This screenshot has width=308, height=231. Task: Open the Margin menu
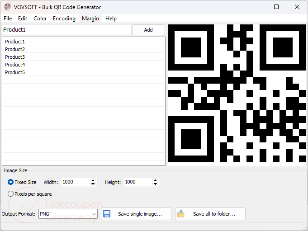pyautogui.click(x=90, y=19)
